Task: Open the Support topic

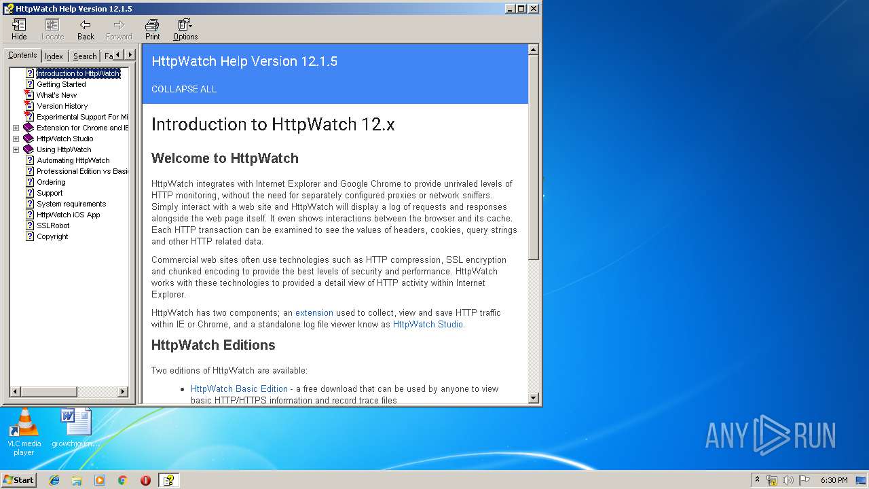Action: (50, 193)
